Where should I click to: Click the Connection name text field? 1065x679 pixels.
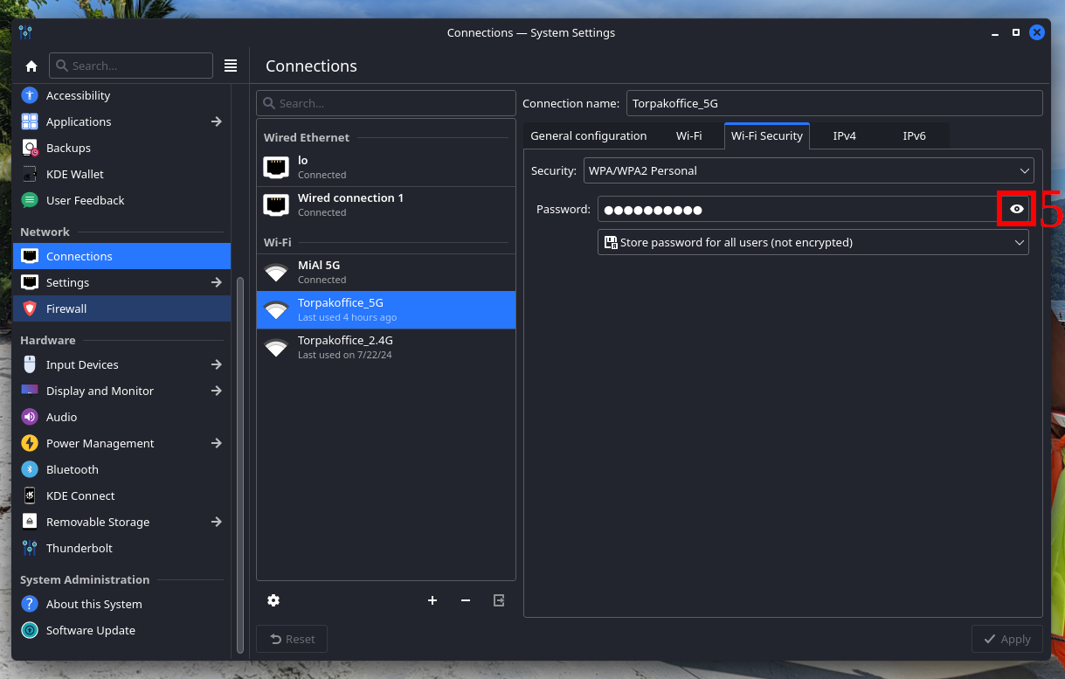833,103
